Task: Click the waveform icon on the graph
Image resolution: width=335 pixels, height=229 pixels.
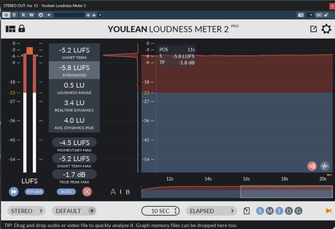Action: 325,166
